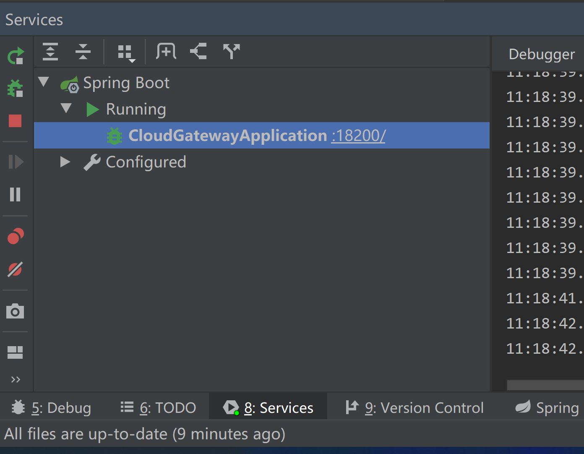Collapse the Spring Boot tree node
This screenshot has height=454, width=584.
pos(44,82)
